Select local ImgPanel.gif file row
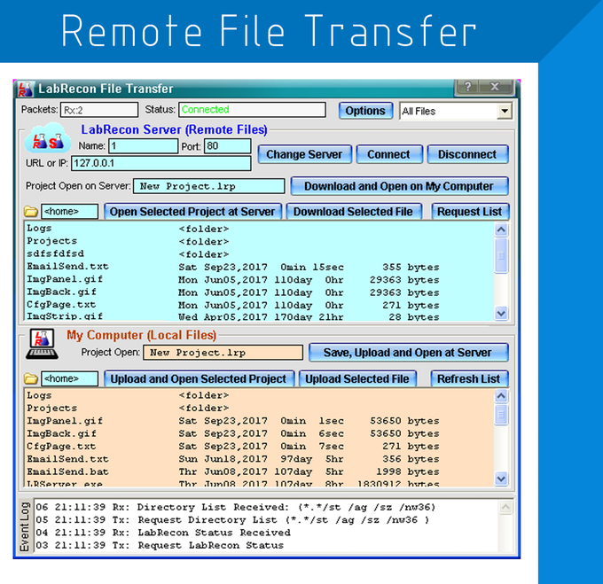 click(259, 421)
